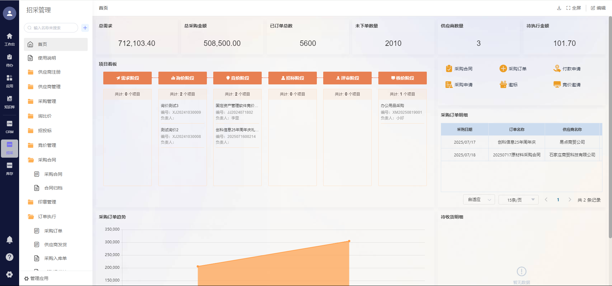Open the help question mark icon
This screenshot has width=612, height=286.
click(x=10, y=257)
